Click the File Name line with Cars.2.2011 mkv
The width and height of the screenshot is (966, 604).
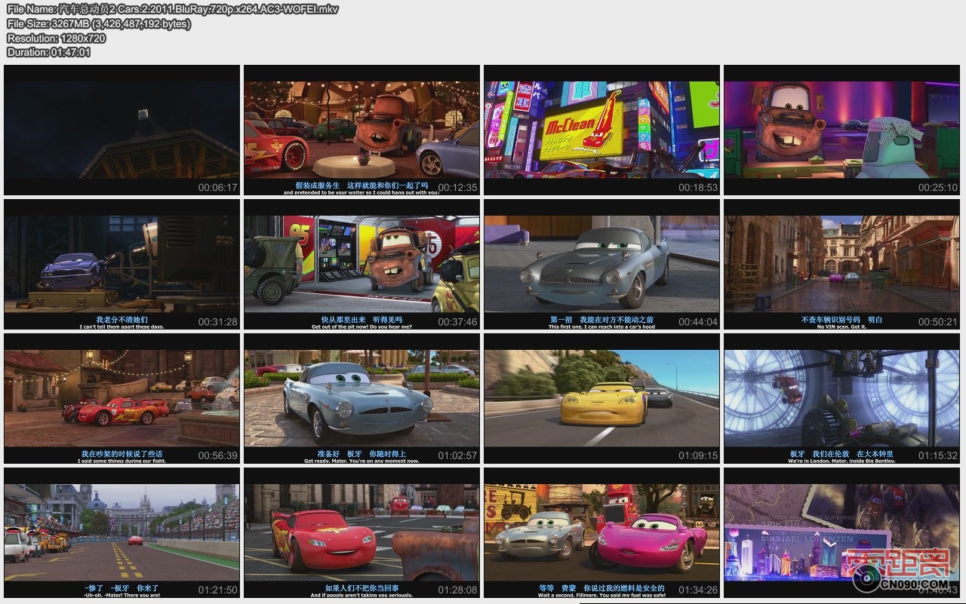173,9
